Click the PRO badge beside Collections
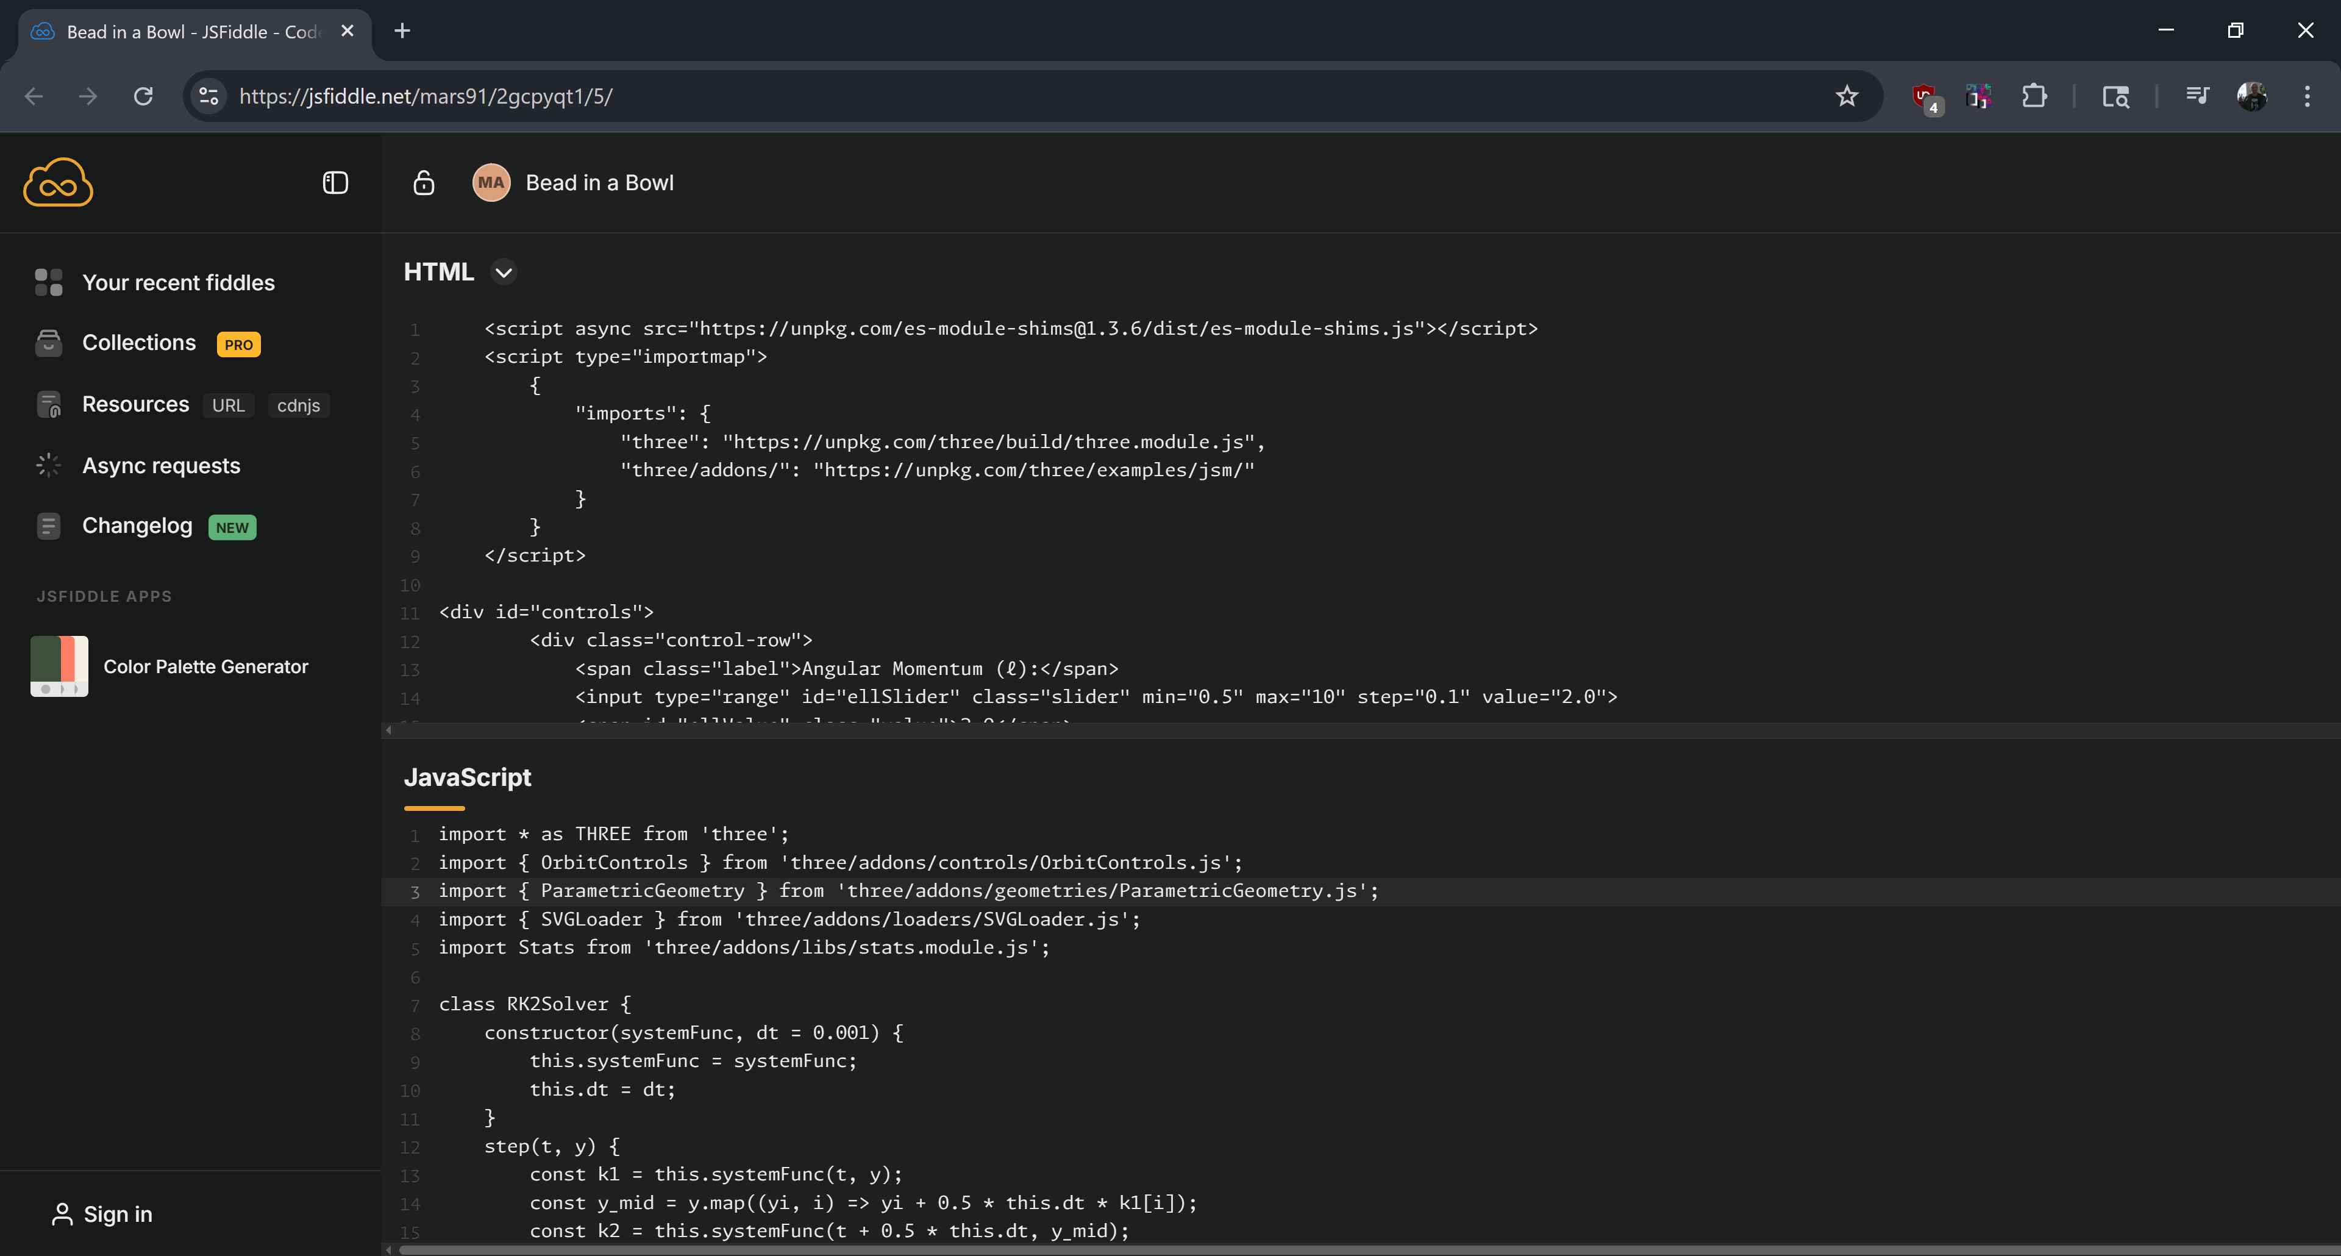 coord(238,344)
